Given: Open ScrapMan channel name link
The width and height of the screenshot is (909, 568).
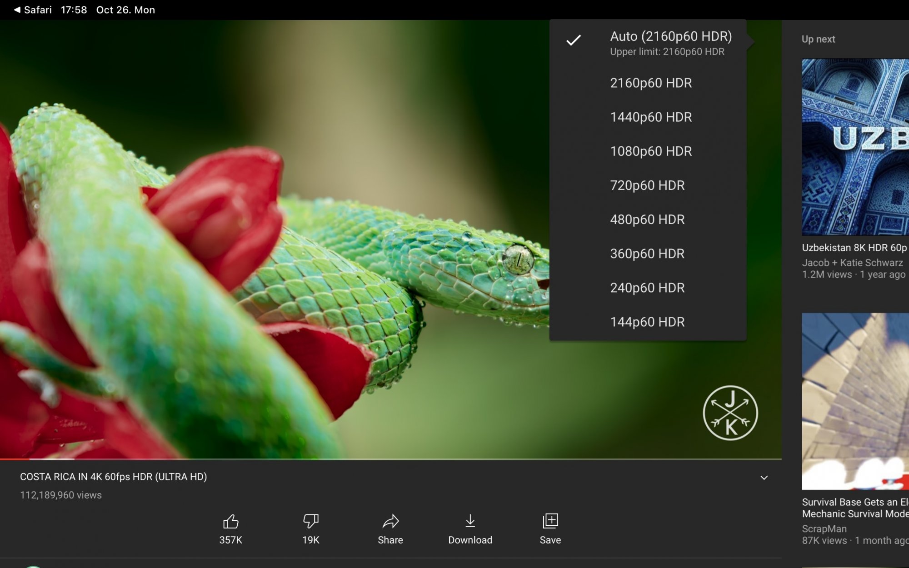Looking at the screenshot, I should pos(824,529).
